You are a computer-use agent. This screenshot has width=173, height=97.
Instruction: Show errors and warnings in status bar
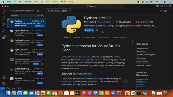click(11, 88)
